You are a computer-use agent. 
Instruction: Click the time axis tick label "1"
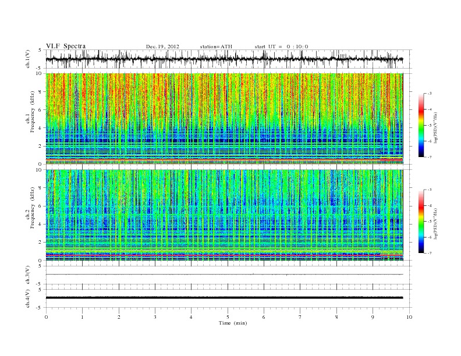(82, 317)
